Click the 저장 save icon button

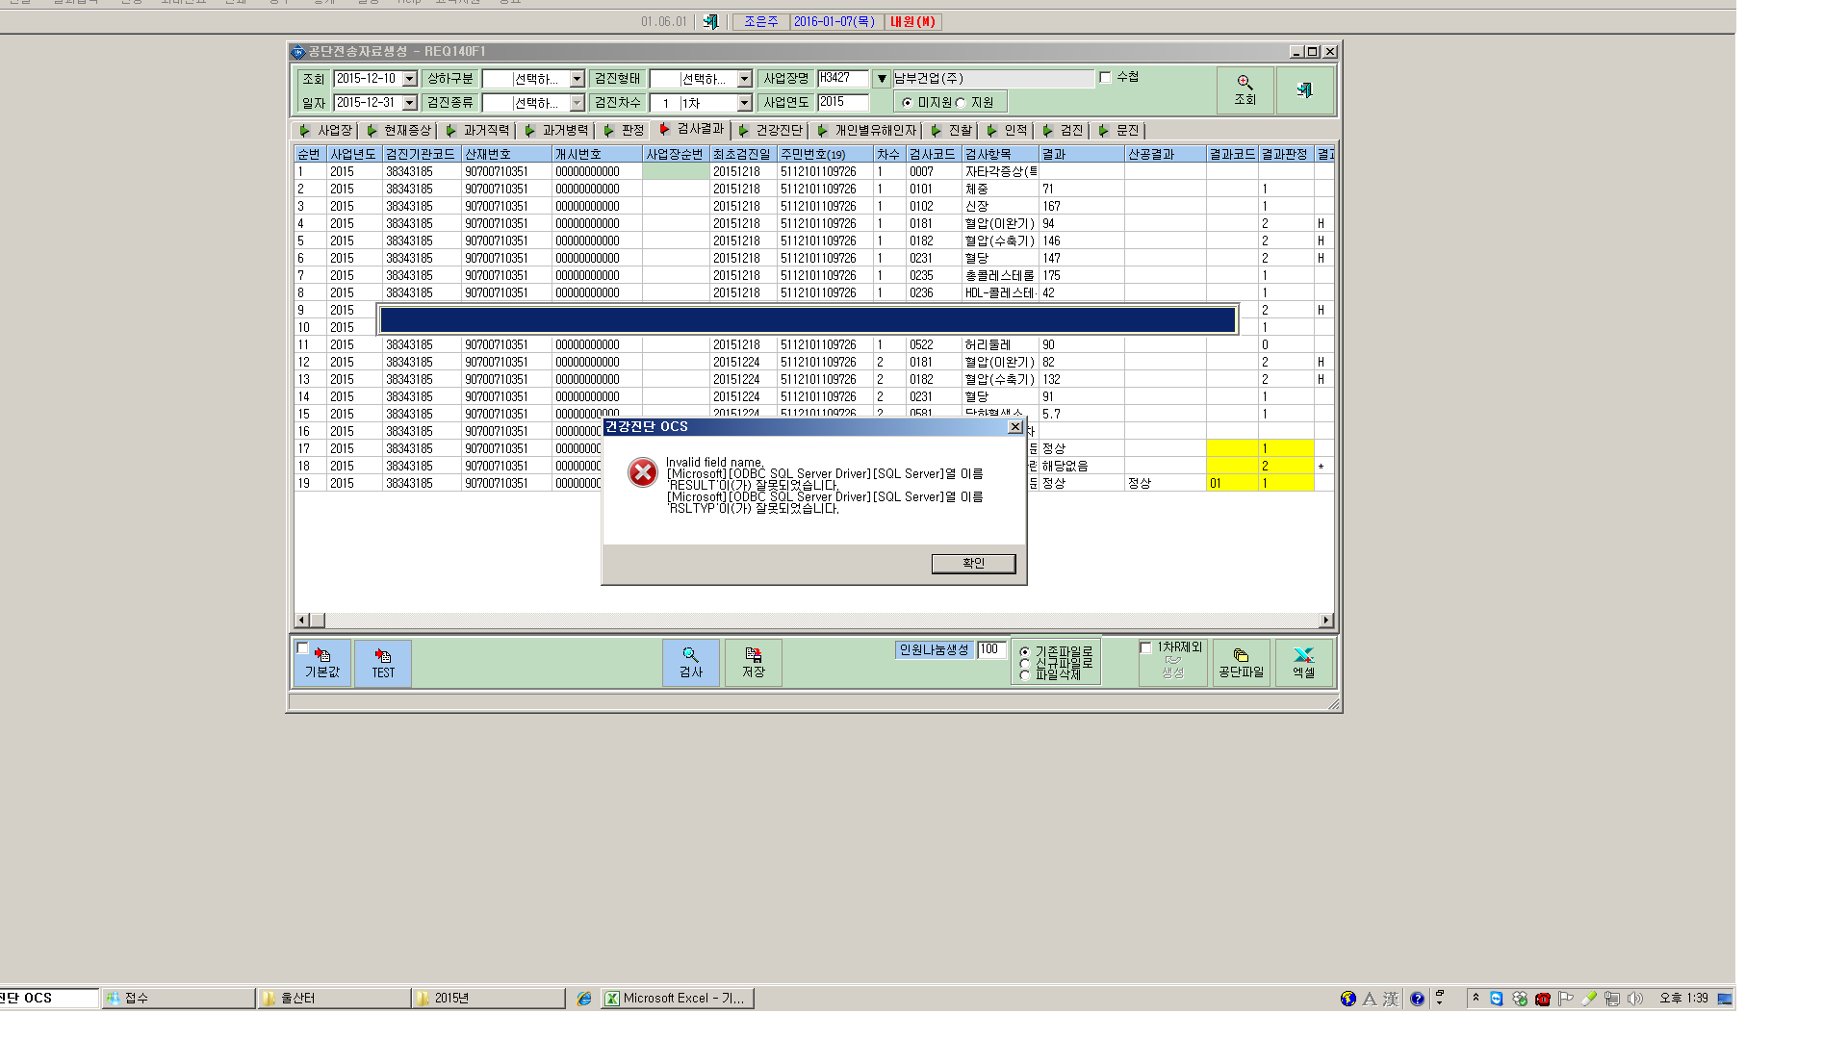[753, 663]
